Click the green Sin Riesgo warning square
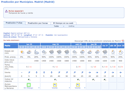Viewport: 126px width, 91px height. [29, 85]
